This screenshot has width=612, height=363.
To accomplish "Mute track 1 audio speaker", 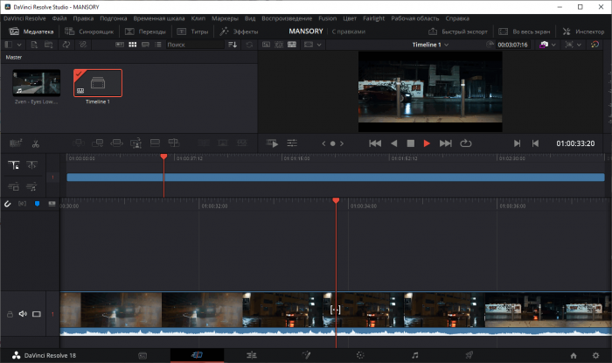I will [x=23, y=313].
